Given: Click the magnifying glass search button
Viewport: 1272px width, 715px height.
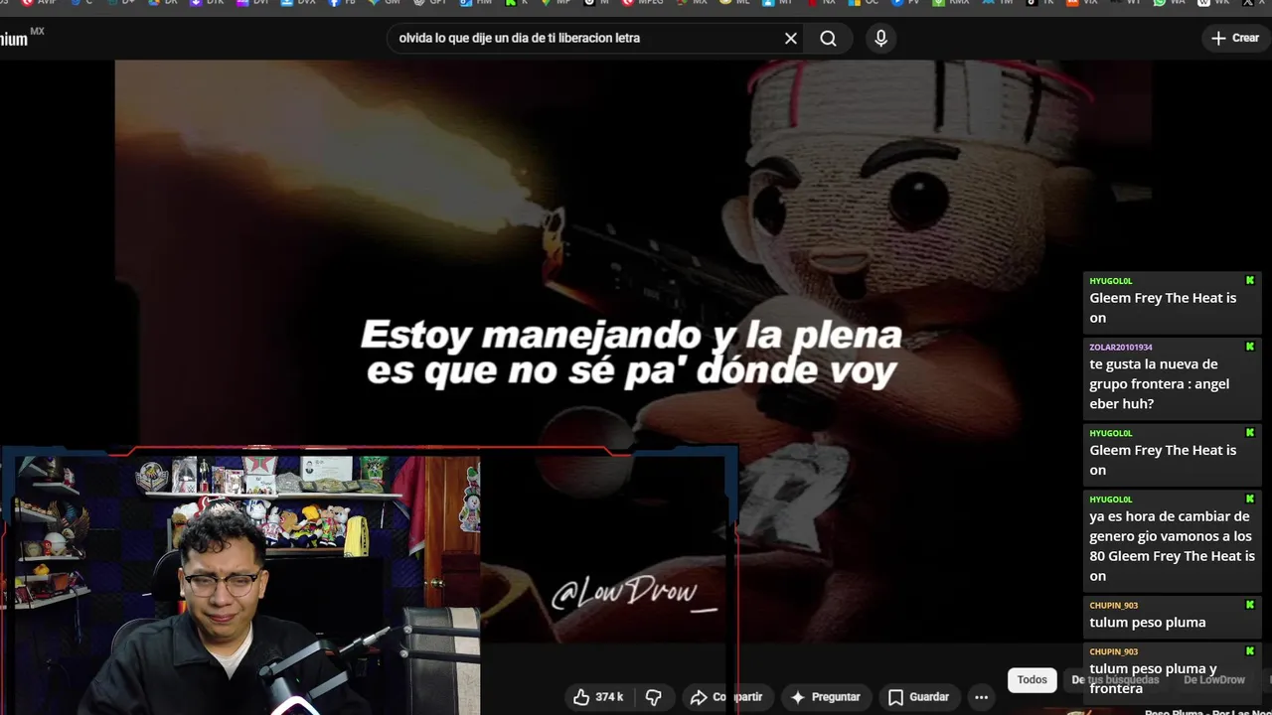Looking at the screenshot, I should pyautogui.click(x=828, y=38).
